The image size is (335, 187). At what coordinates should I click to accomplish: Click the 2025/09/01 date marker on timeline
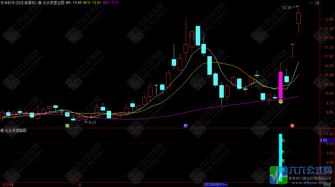[215, 185]
